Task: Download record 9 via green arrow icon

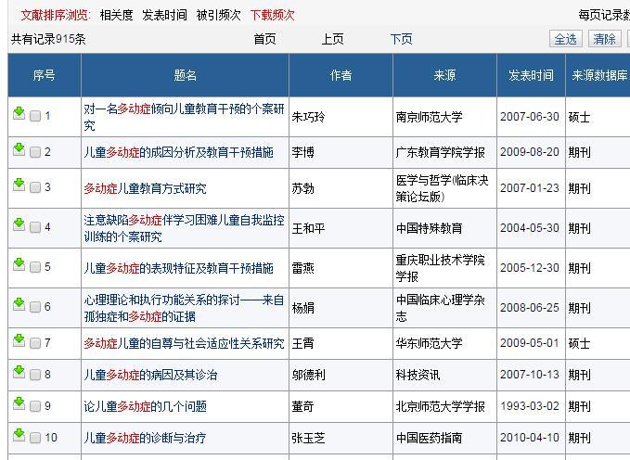Action: pyautogui.click(x=19, y=403)
